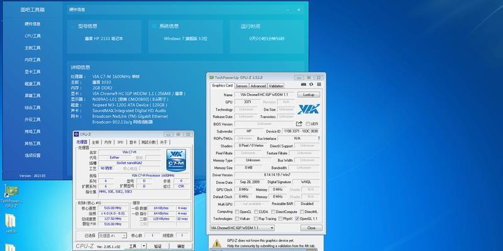Open 选项设置 in the toolbox sidebar
Image resolution: width=503 pixels, height=251 pixels.
point(33,155)
